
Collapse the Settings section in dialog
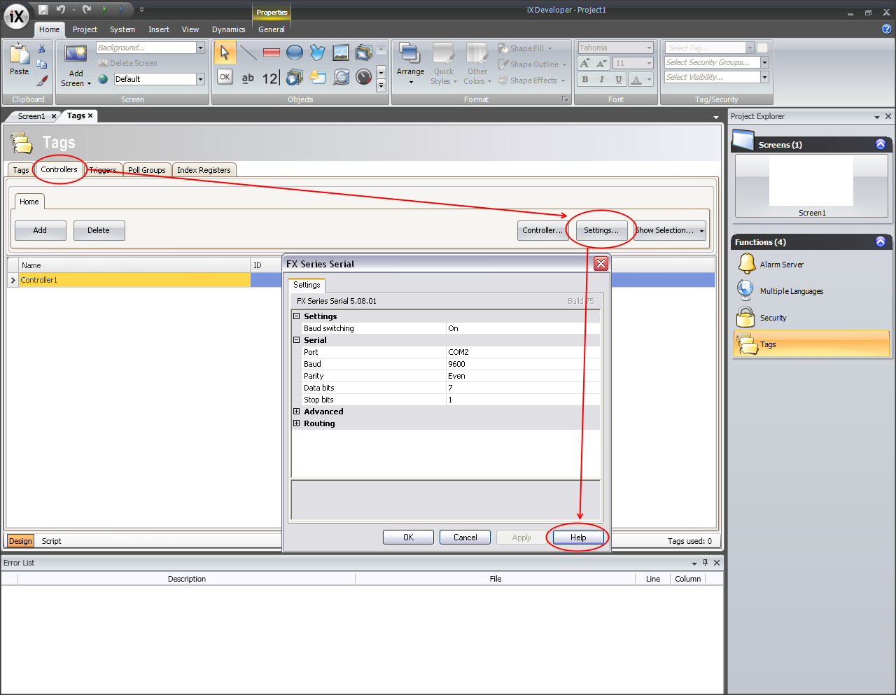coord(296,316)
